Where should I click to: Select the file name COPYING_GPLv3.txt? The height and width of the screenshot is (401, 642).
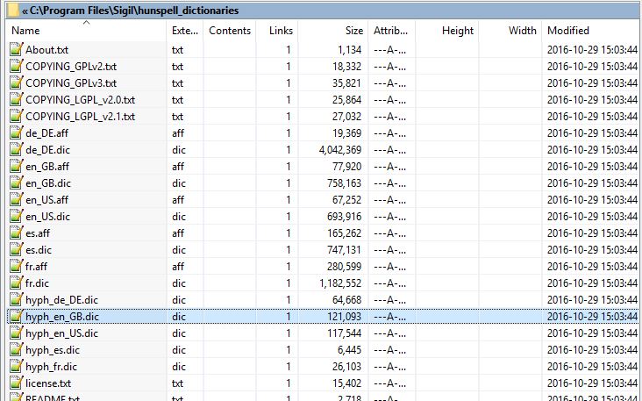pyautogui.click(x=71, y=83)
